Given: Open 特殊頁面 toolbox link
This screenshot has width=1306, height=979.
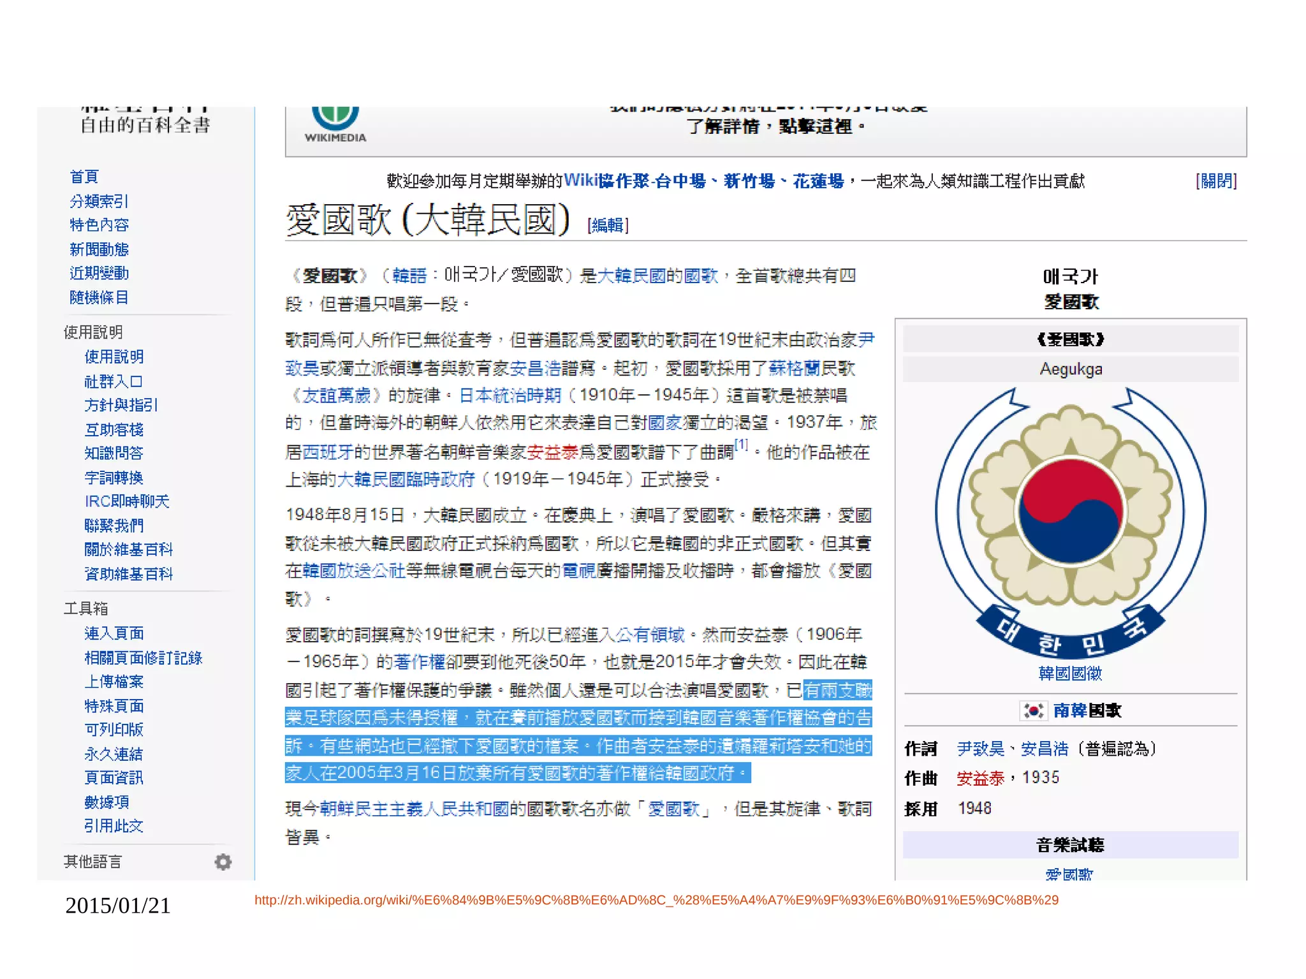Looking at the screenshot, I should (114, 705).
